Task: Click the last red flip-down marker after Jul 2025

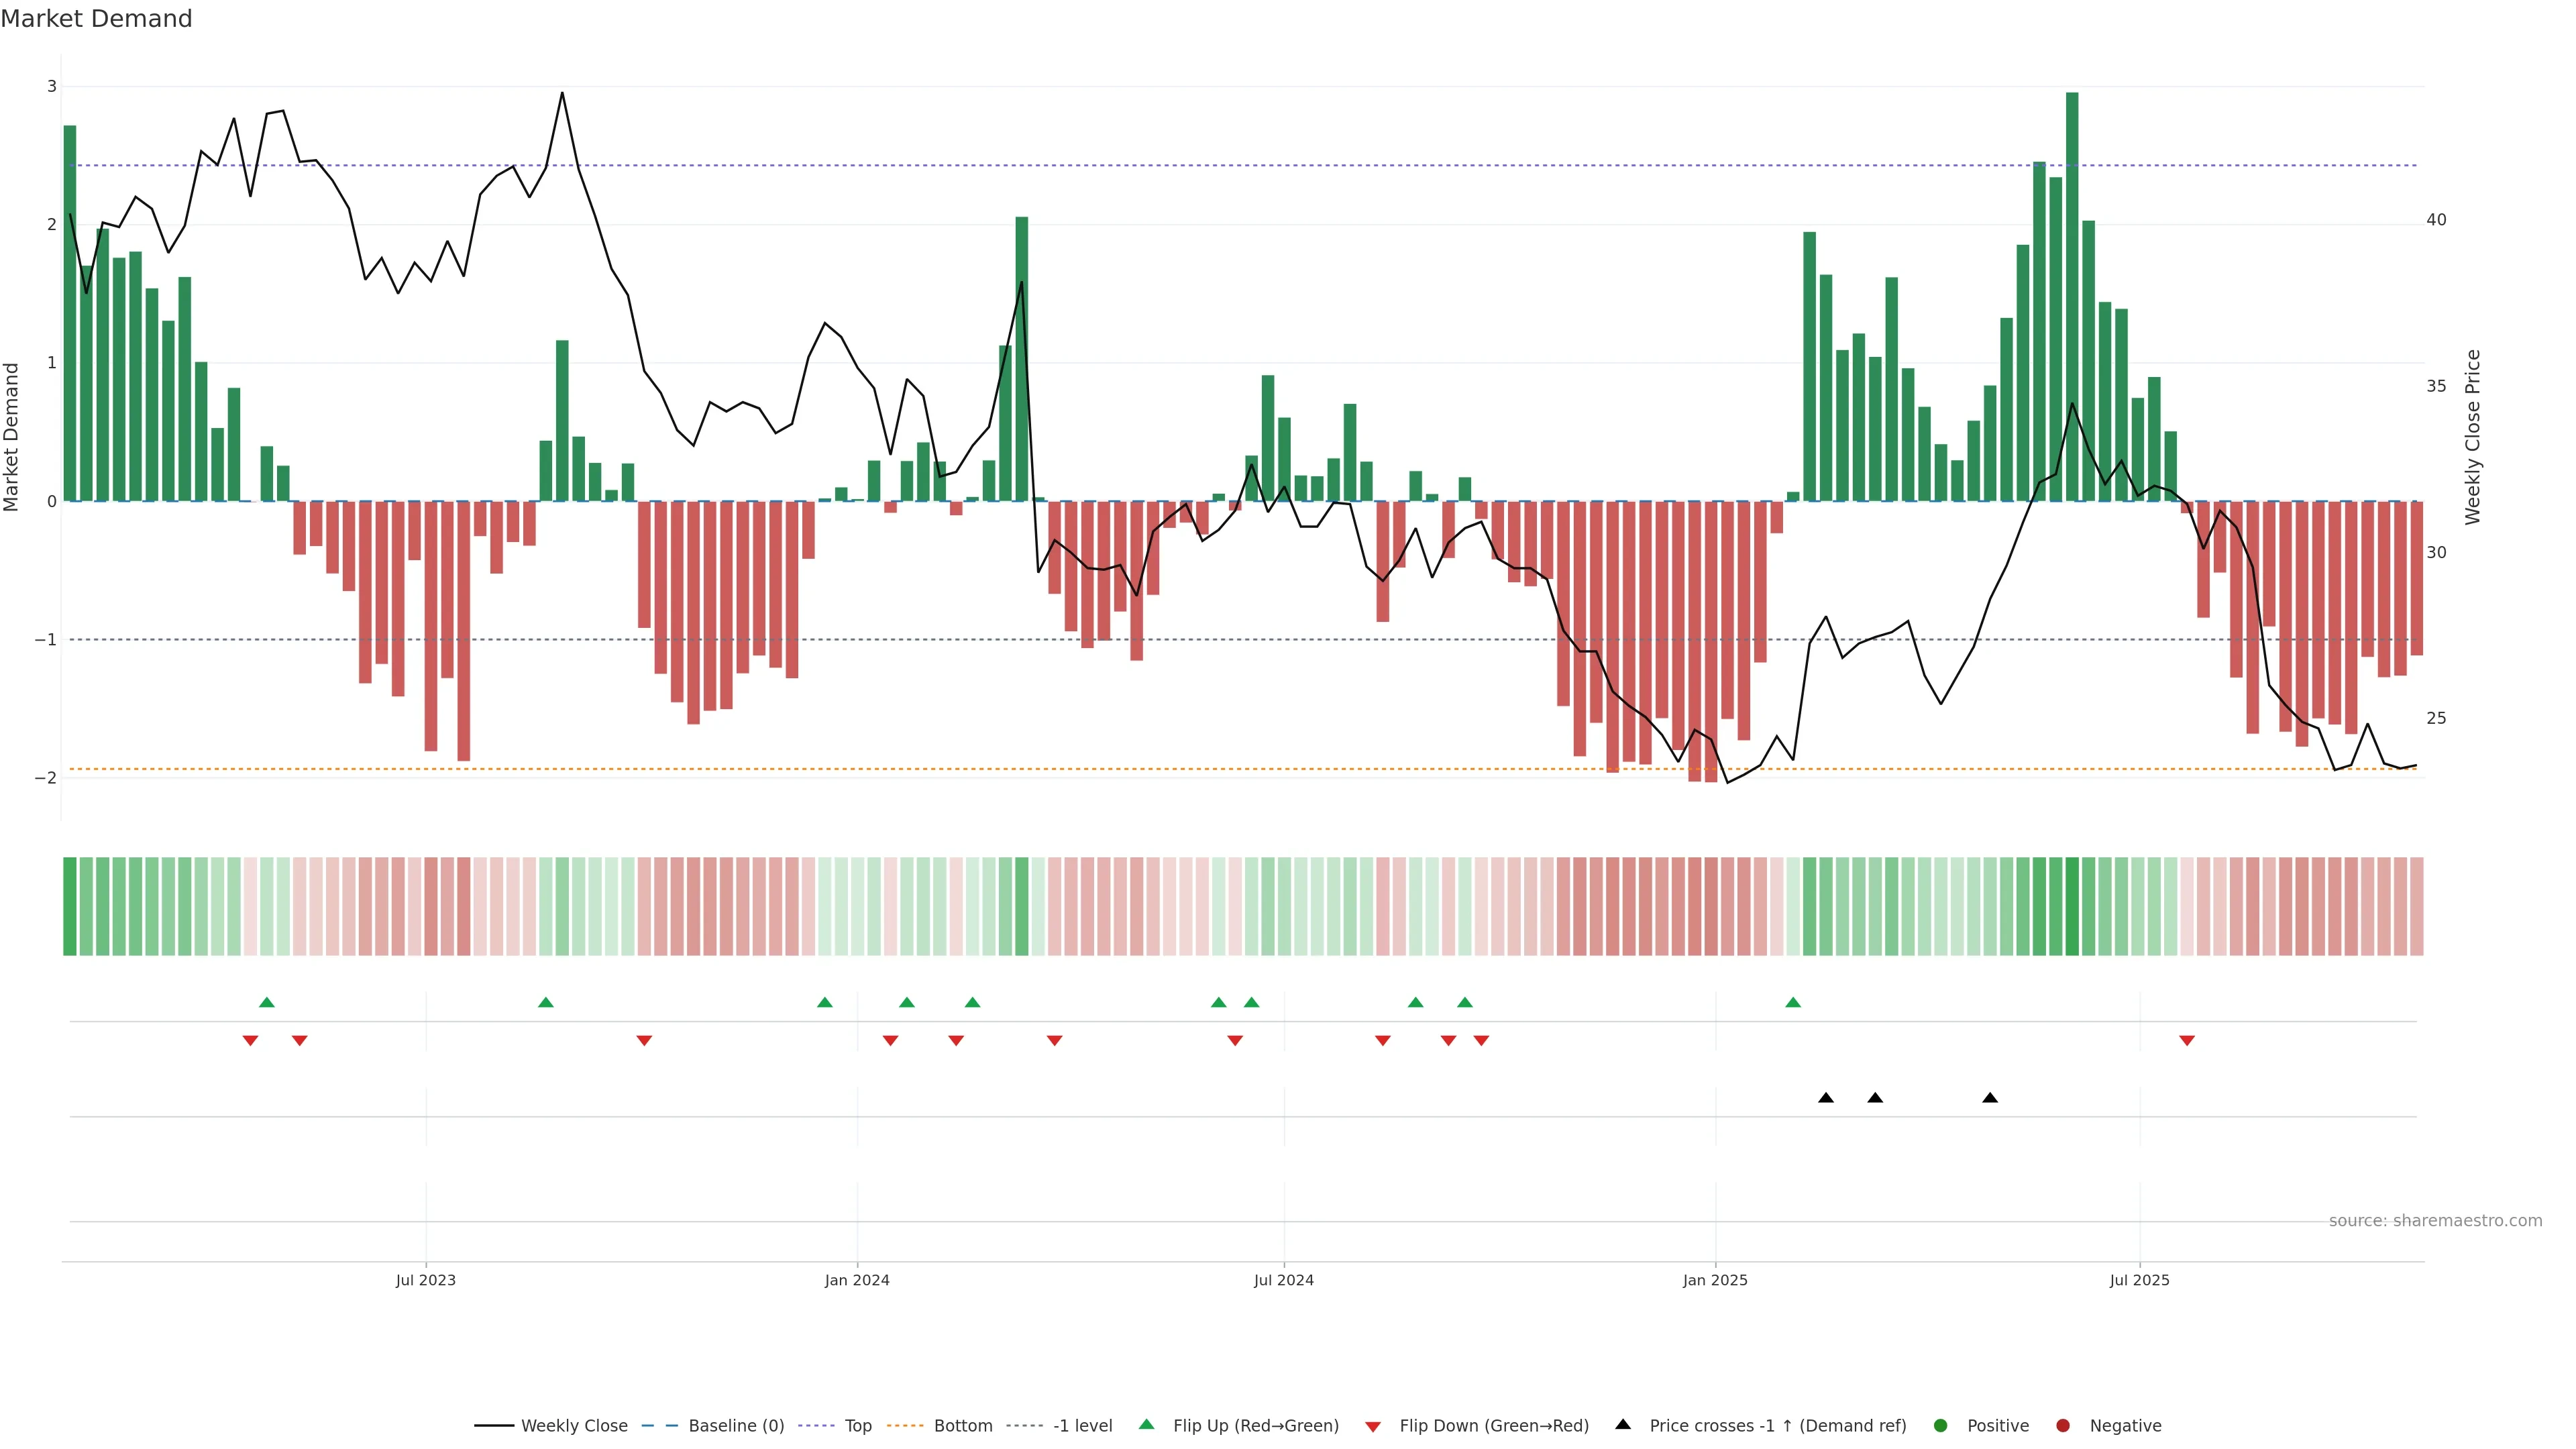Action: [x=2187, y=1041]
